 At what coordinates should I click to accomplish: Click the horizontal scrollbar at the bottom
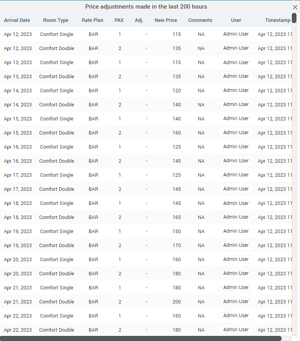tap(141, 338)
